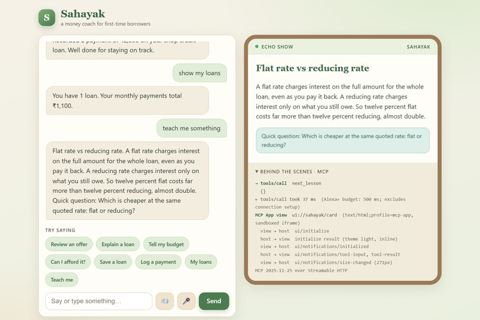Click the SAHAYAK label in device header
Screen dimensions: 480x320
[x=418, y=47]
